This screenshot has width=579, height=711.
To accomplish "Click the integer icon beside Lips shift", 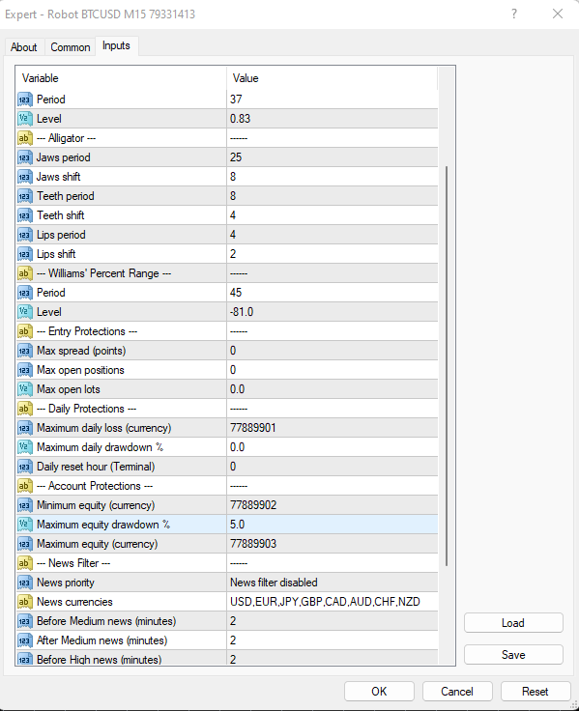I will coord(25,254).
